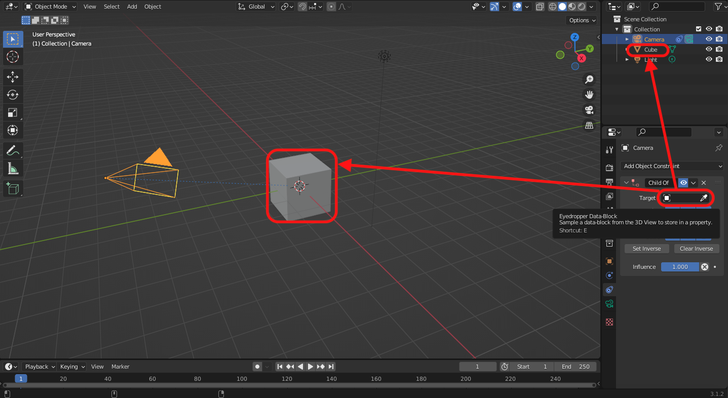The image size is (728, 398).
Task: Toggle Child Of constraint visibility eye
Action: tap(683, 183)
